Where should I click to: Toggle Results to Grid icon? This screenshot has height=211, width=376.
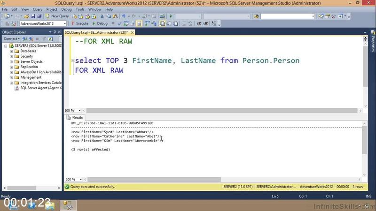[169, 23]
